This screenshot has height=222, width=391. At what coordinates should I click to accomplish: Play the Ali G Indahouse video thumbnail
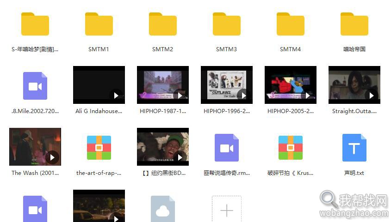(x=99, y=85)
